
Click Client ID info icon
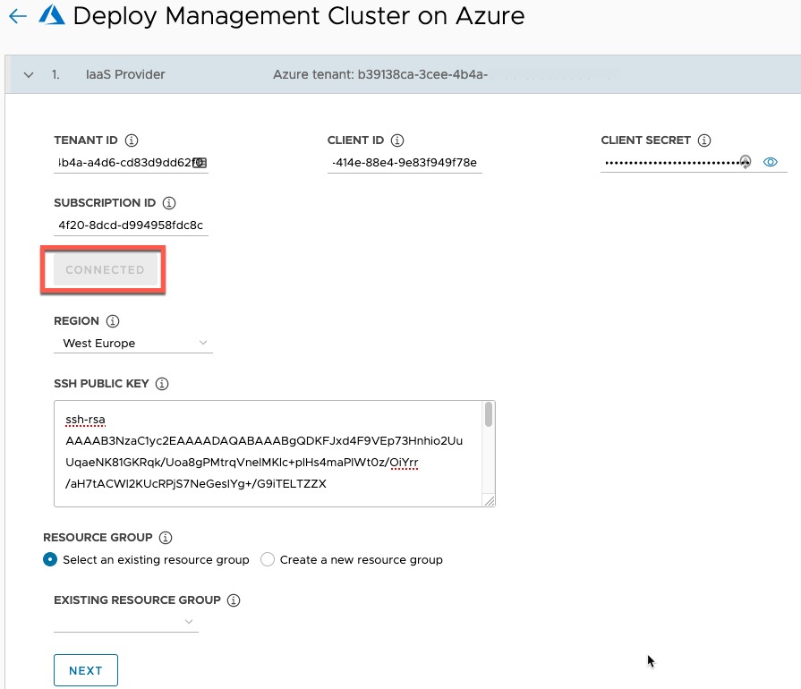398,140
